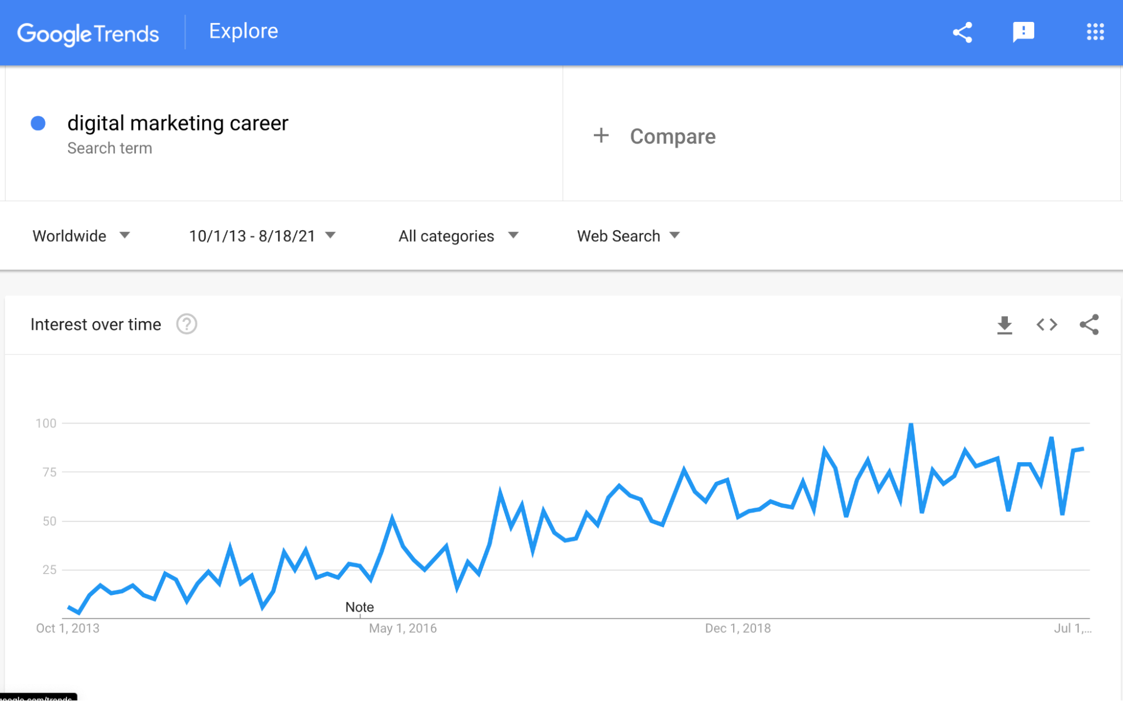Expand the Worldwide region dropdown
This screenshot has width=1123, height=701.
tap(81, 236)
